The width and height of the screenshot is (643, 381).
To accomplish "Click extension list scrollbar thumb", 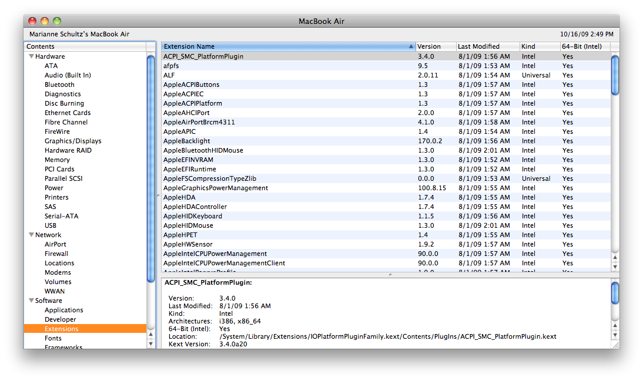I will coord(615,75).
